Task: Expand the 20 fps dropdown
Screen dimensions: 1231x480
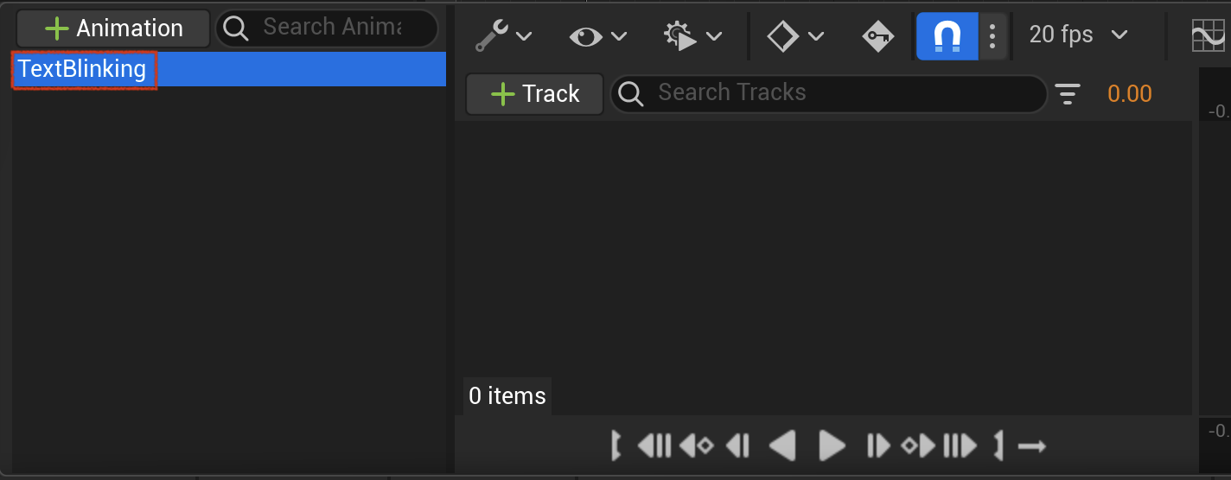Action: click(x=1079, y=35)
